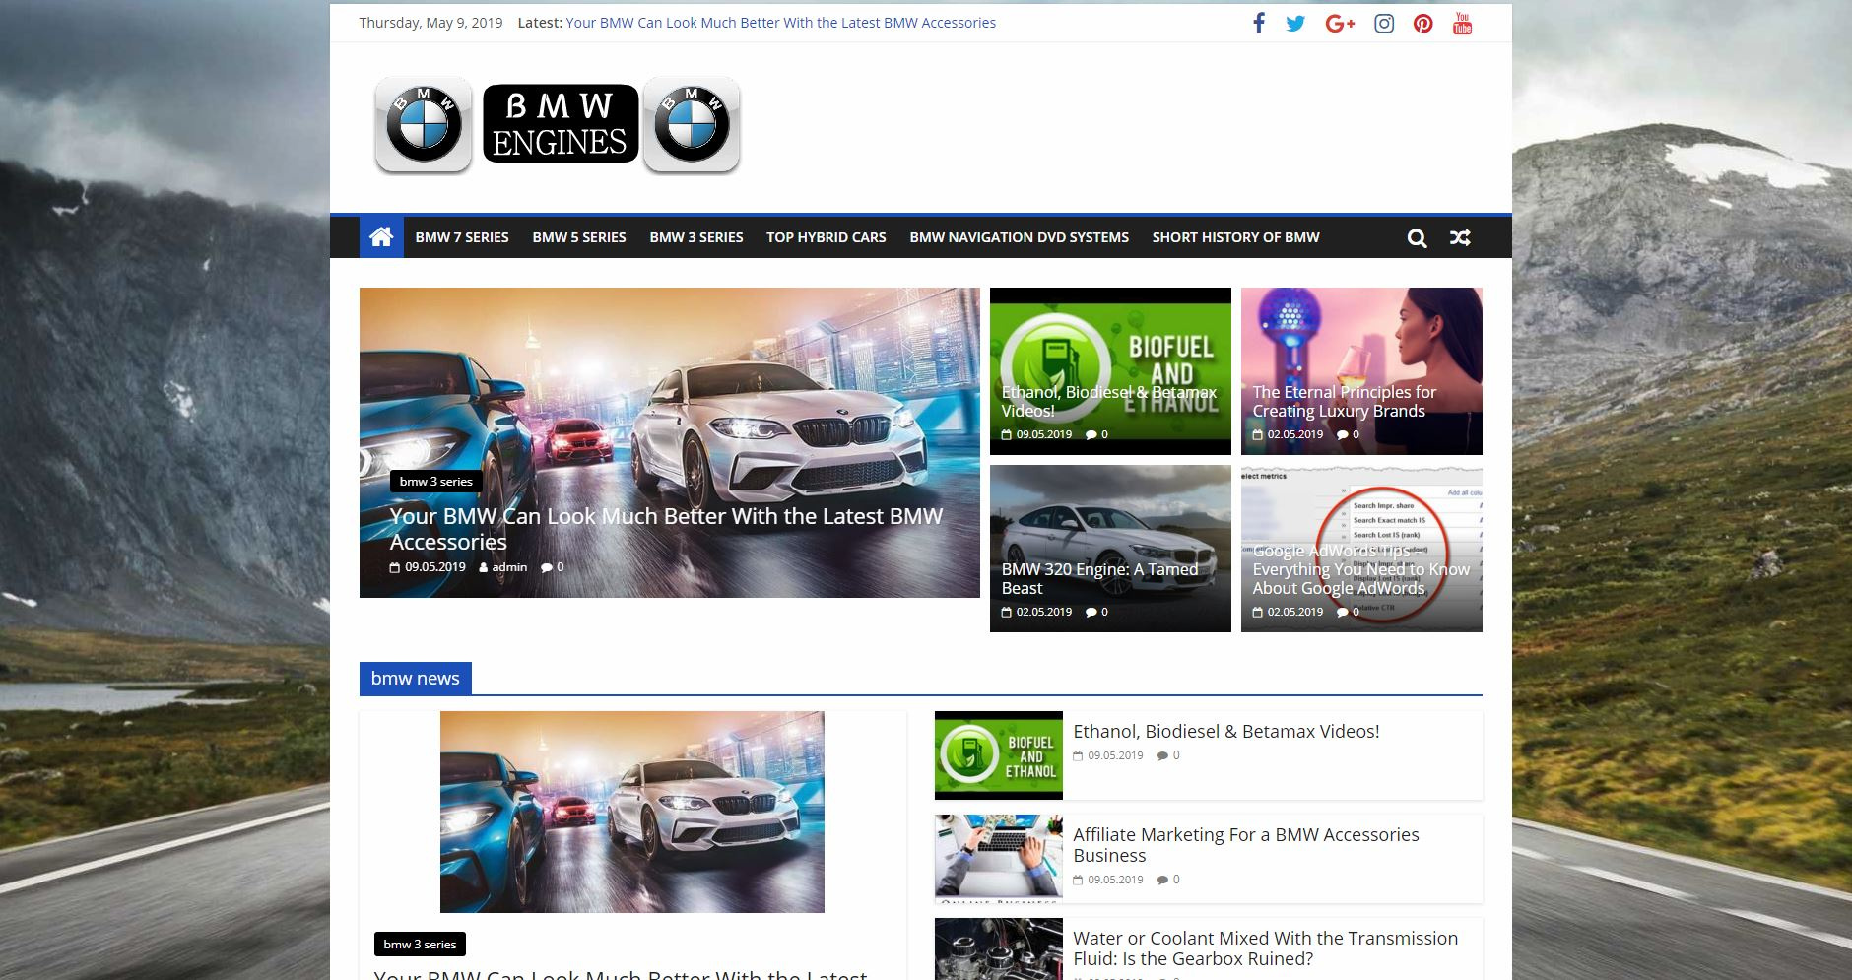Screen dimensions: 1852x980
Task: Click engine thumbnail for Water or Coolant article
Action: click(999, 949)
